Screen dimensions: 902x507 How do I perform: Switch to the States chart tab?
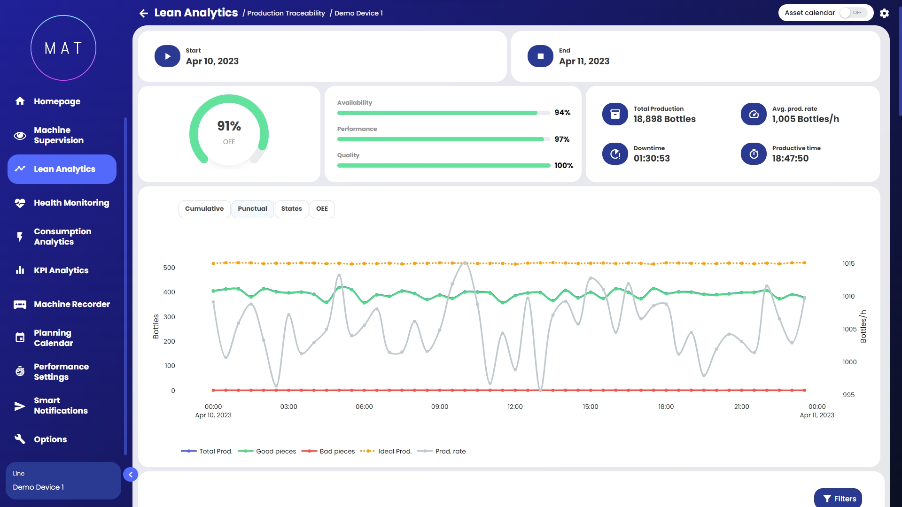pyautogui.click(x=291, y=209)
